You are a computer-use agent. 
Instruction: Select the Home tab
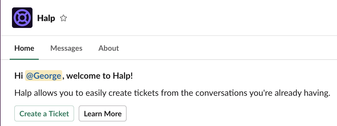24,48
